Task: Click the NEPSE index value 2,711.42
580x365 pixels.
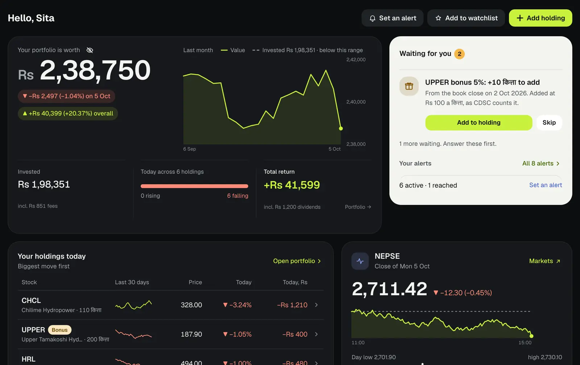Action: tap(390, 289)
